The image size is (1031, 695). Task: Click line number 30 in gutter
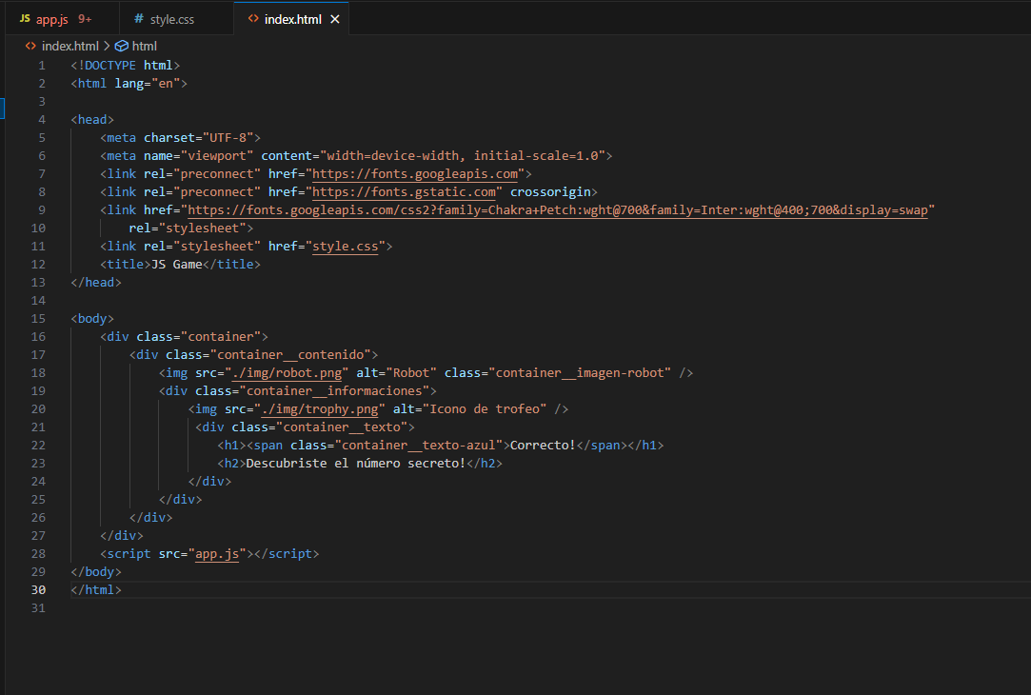pyautogui.click(x=38, y=589)
